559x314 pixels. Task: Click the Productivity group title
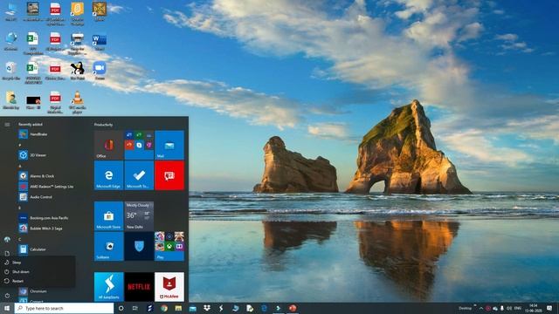click(103, 125)
